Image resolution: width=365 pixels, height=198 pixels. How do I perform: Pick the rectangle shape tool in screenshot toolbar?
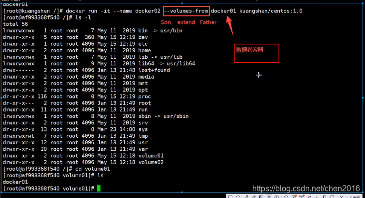230,197
